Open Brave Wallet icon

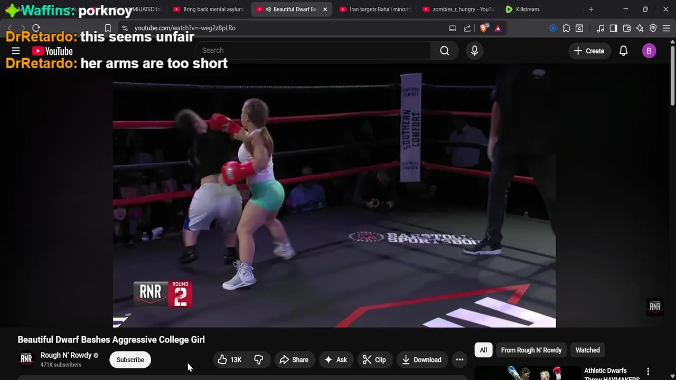pyautogui.click(x=627, y=28)
